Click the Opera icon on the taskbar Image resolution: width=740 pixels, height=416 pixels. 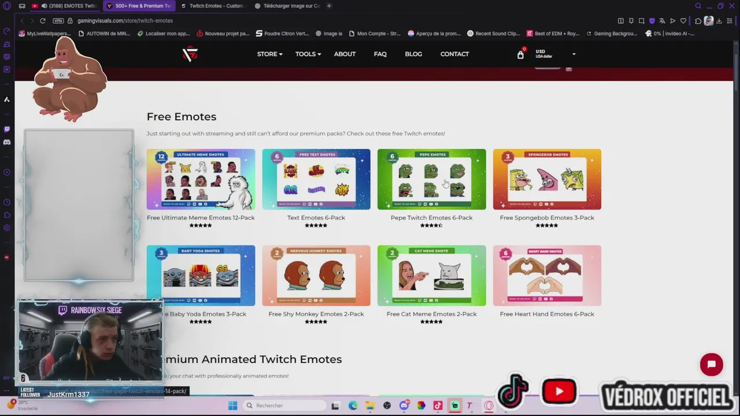coord(489,406)
